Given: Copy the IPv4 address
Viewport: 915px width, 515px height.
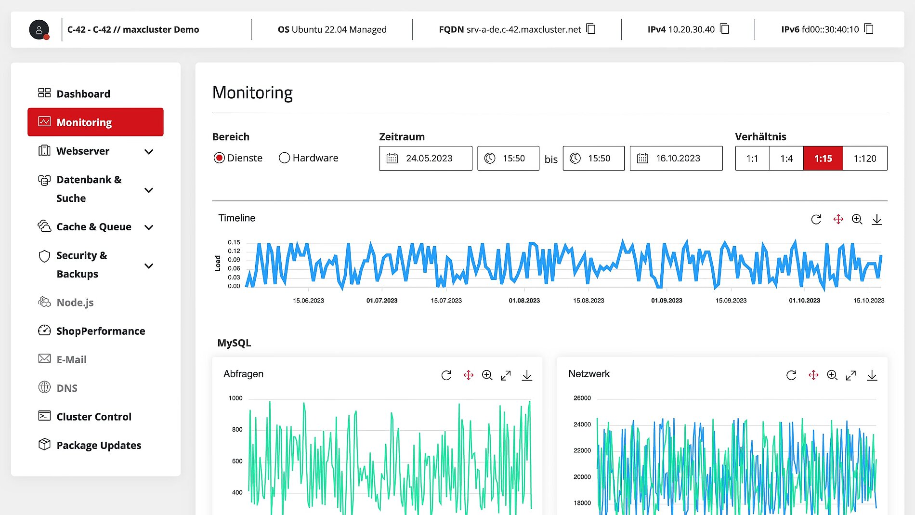Looking at the screenshot, I should tap(724, 29).
